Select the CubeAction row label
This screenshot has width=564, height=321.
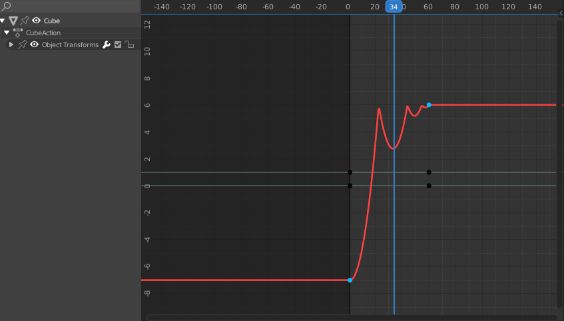click(43, 33)
